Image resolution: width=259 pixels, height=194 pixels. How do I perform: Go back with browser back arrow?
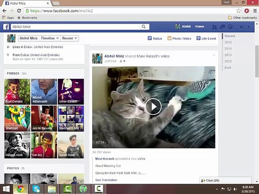point(4,11)
